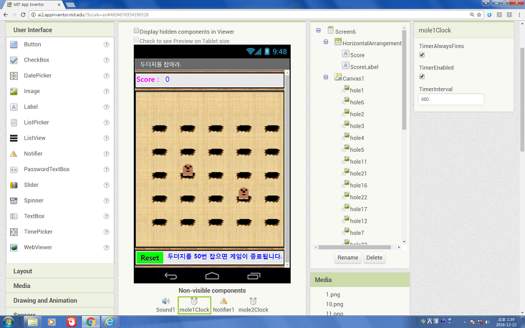Select hole1 sprite in component tree
Image resolution: width=525 pixels, height=328 pixels.
coord(357,90)
